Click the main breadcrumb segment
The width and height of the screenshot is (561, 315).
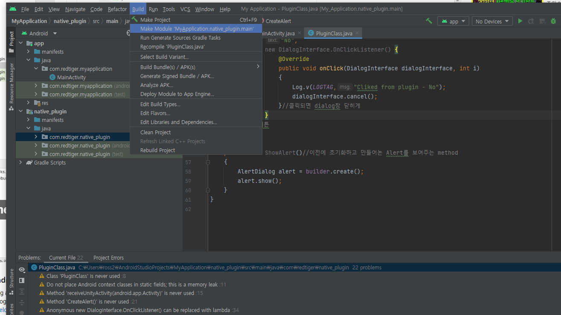pos(112,21)
